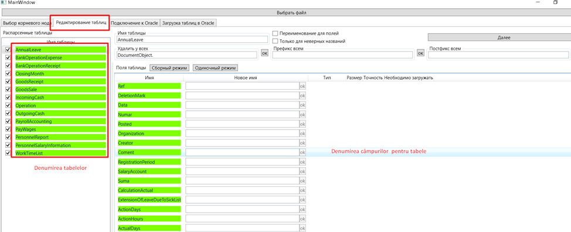Click the Префикс всем input field
The width and height of the screenshot is (571, 232).
343,55
